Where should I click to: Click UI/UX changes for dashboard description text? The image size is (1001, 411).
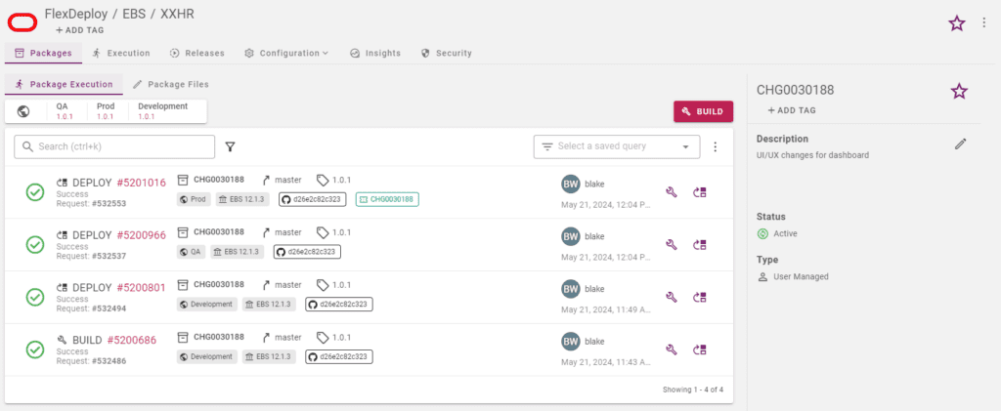coord(812,155)
